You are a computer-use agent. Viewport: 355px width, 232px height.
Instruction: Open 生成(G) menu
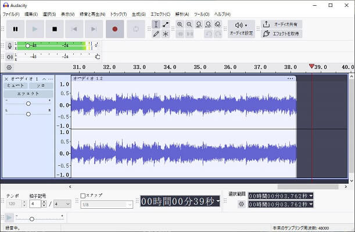(x=138, y=14)
